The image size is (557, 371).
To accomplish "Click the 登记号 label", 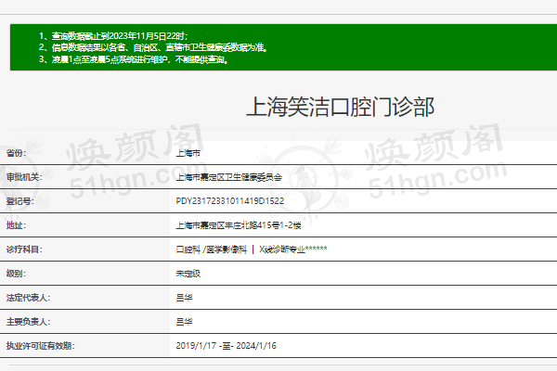I will coord(20,201).
